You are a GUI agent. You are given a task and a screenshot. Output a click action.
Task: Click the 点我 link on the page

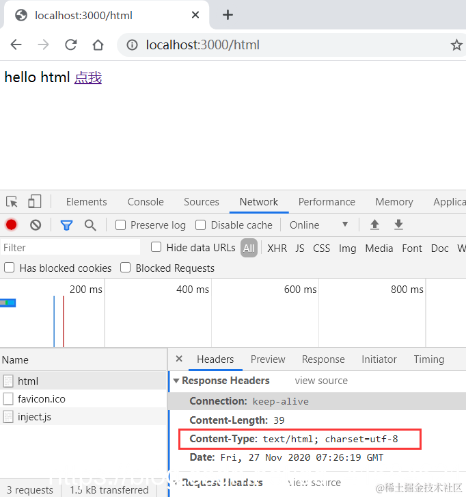click(x=88, y=77)
